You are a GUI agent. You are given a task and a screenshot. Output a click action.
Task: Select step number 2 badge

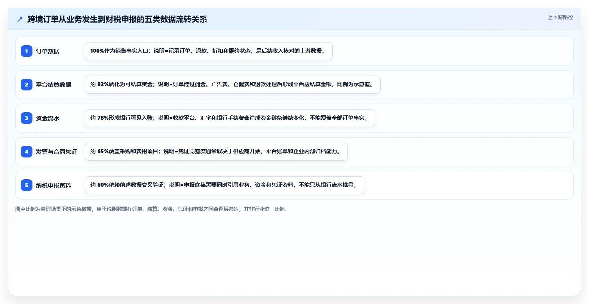[x=27, y=84]
